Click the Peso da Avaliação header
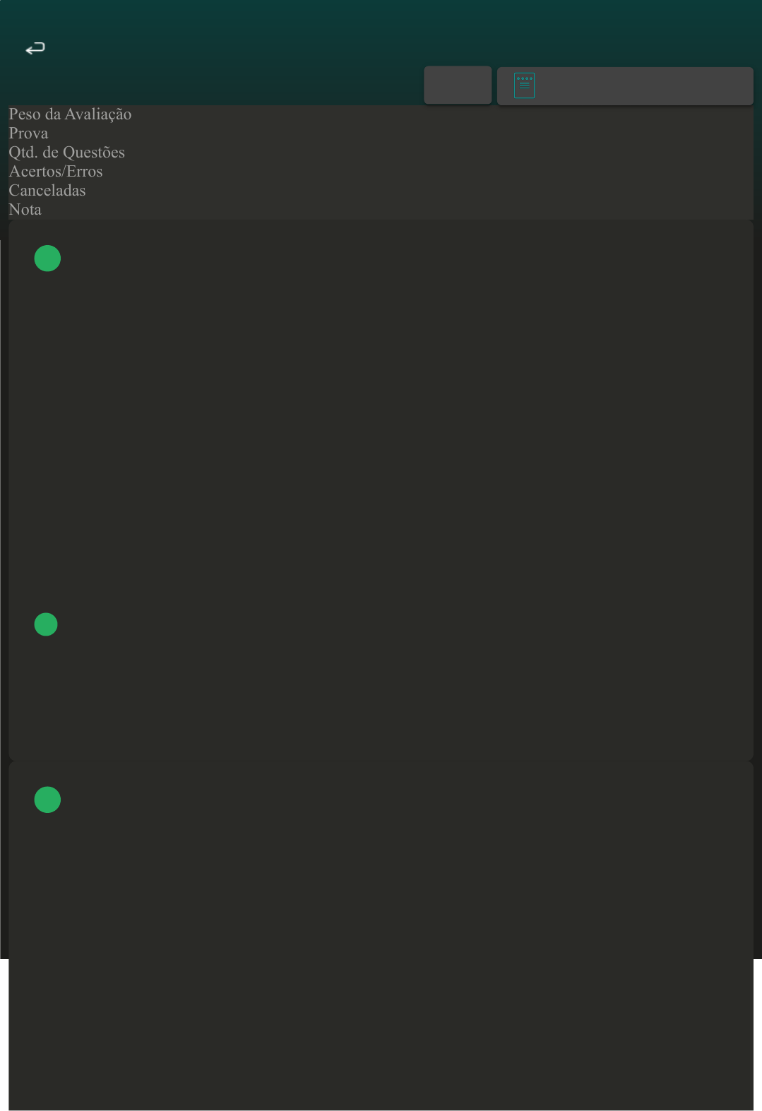 click(x=70, y=114)
